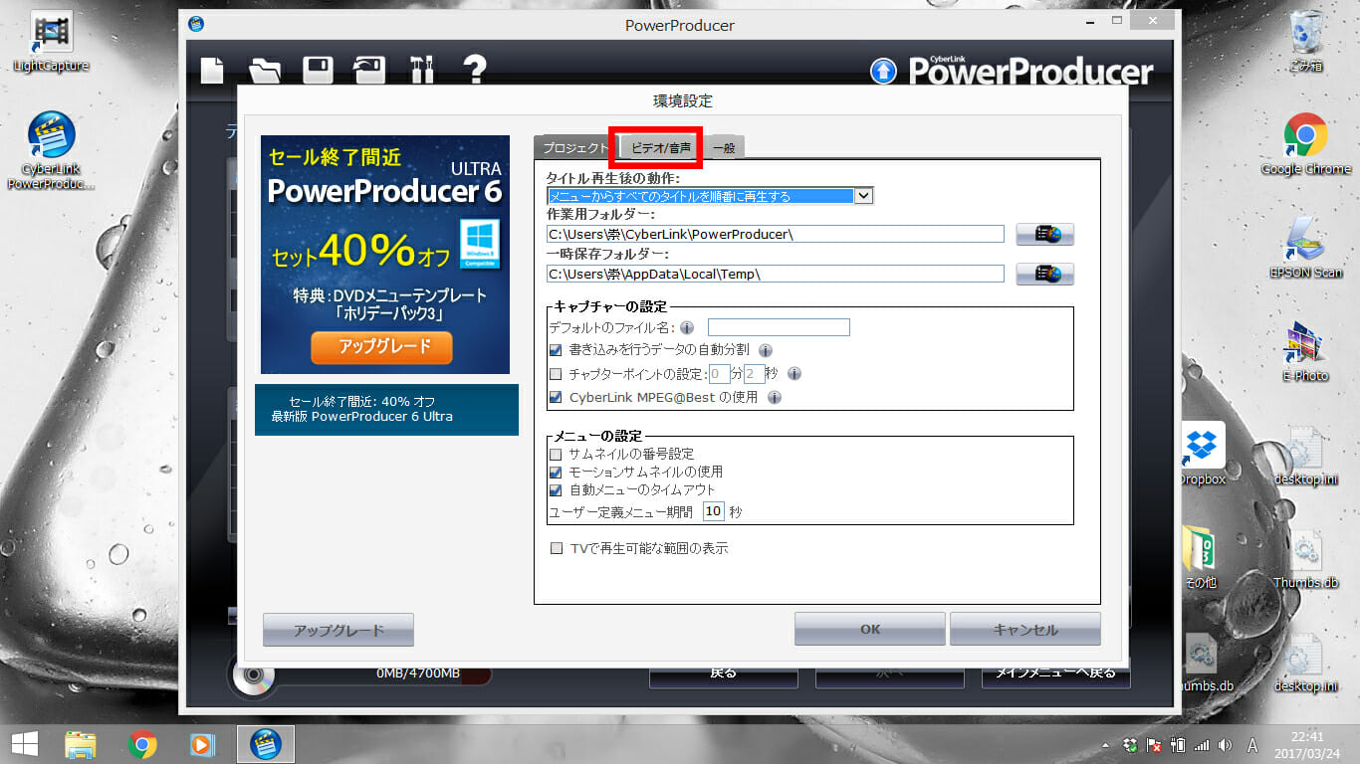1360x764 pixels.
Task: Open a project via the folder icon
Action: coord(265,70)
